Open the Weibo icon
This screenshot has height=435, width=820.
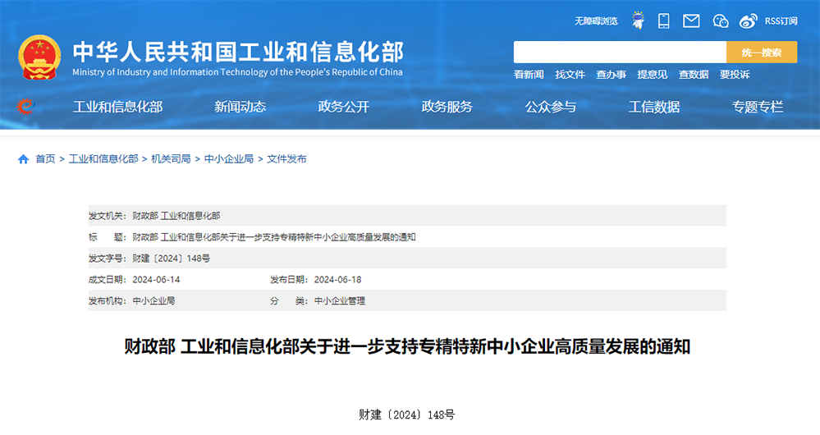tap(749, 21)
